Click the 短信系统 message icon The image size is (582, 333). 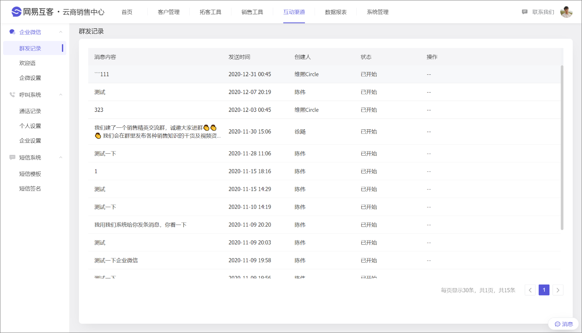[x=12, y=158]
